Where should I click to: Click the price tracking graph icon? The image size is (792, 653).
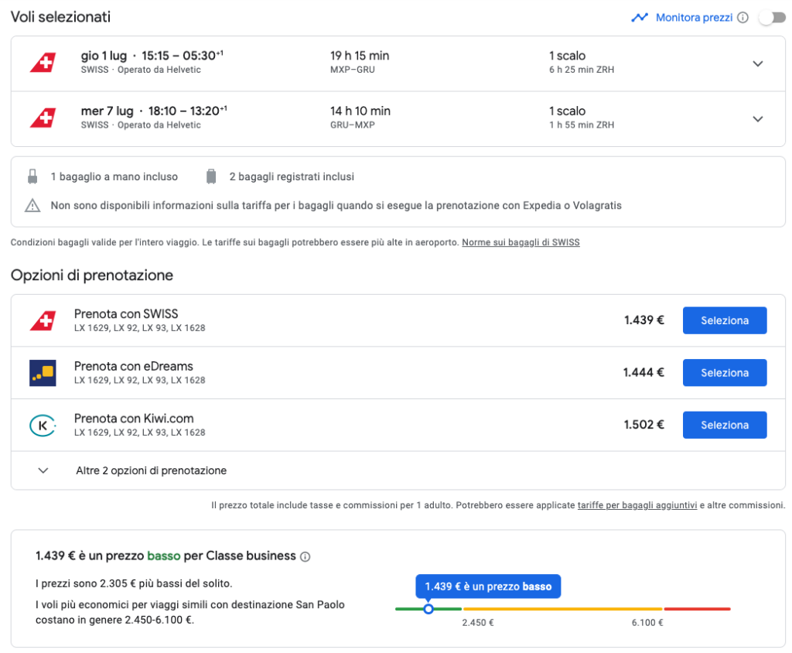(640, 18)
